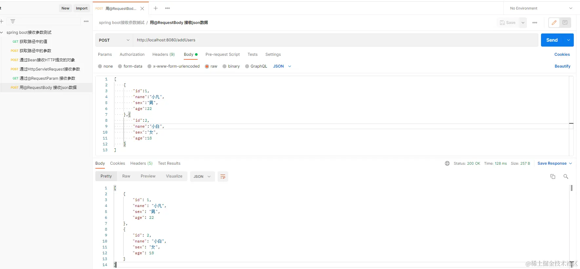Click the New button
The width and height of the screenshot is (580, 269).
coord(66,8)
